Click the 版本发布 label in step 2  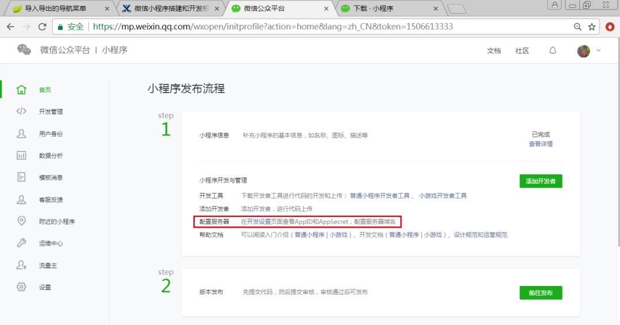pos(211,292)
